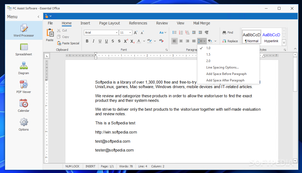Screen dimensions: 302x173
Task: Toggle align text left
Action: (175, 41)
